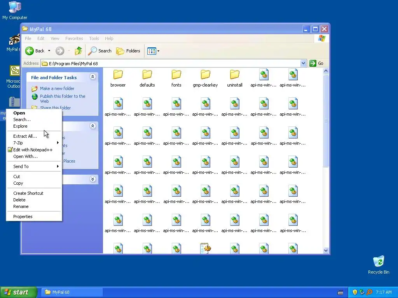Click the security shield tray icon
Screen dimensions: 398x298
point(355,292)
